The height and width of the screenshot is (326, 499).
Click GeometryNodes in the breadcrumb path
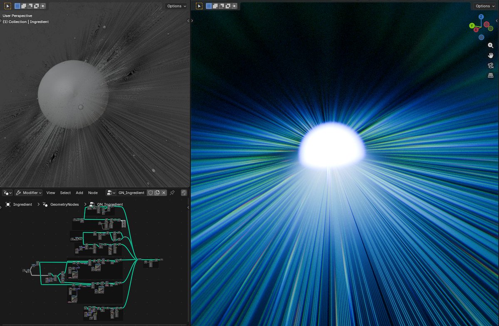[x=64, y=205]
